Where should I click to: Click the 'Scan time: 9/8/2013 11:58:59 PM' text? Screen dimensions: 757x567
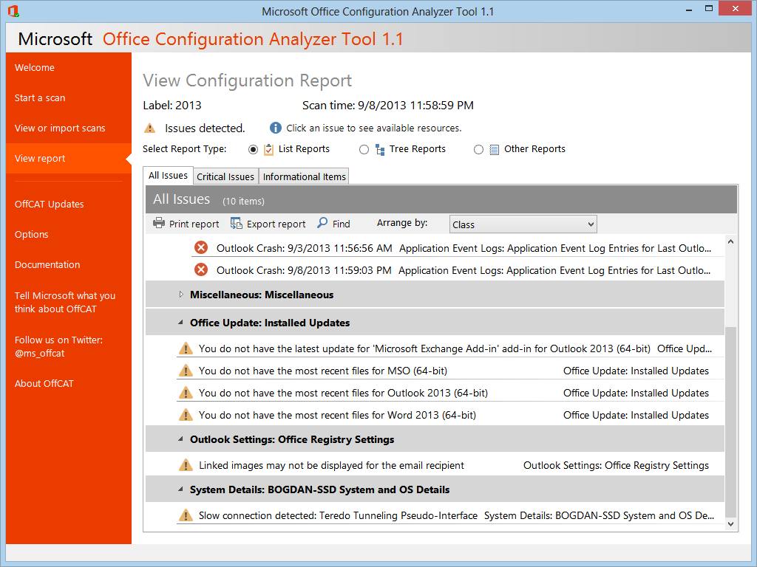[387, 105]
